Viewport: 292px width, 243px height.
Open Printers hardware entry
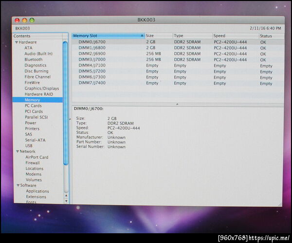[x=32, y=129]
